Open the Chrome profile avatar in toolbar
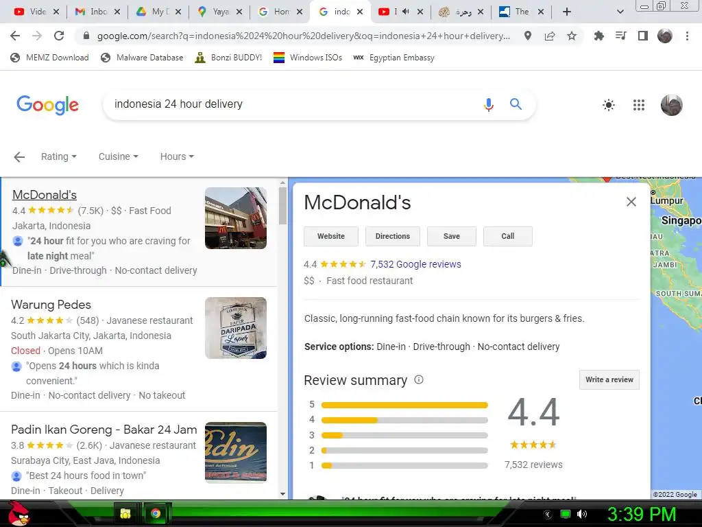The height and width of the screenshot is (527, 702). pyautogui.click(x=665, y=36)
